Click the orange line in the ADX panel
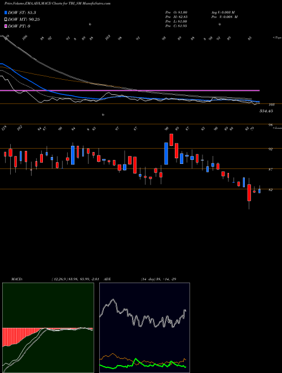Image resolution: width=282 pixels, height=373 pixels. point(113,354)
